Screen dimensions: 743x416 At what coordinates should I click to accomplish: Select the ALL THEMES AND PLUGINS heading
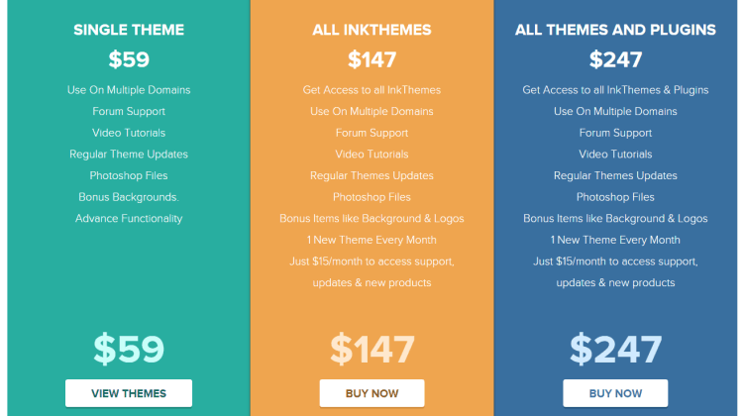click(x=615, y=30)
